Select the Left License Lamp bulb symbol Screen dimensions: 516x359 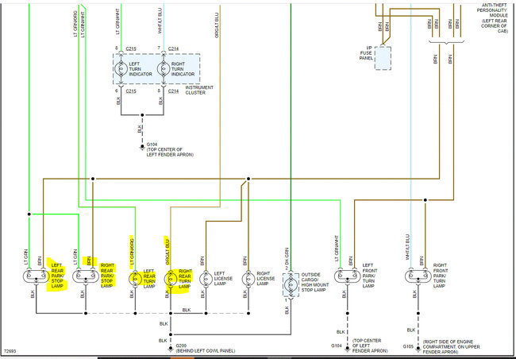[x=206, y=279]
